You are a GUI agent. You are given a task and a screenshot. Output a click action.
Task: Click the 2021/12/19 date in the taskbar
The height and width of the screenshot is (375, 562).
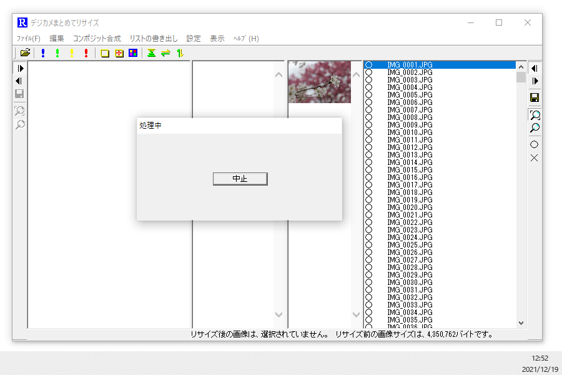coord(540,369)
